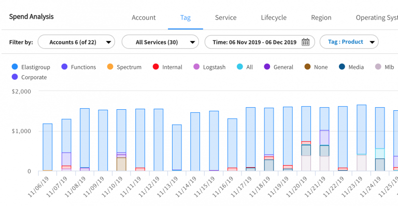Expand the Tag : Product dropdown
This screenshot has width=398, height=206.
349,42
